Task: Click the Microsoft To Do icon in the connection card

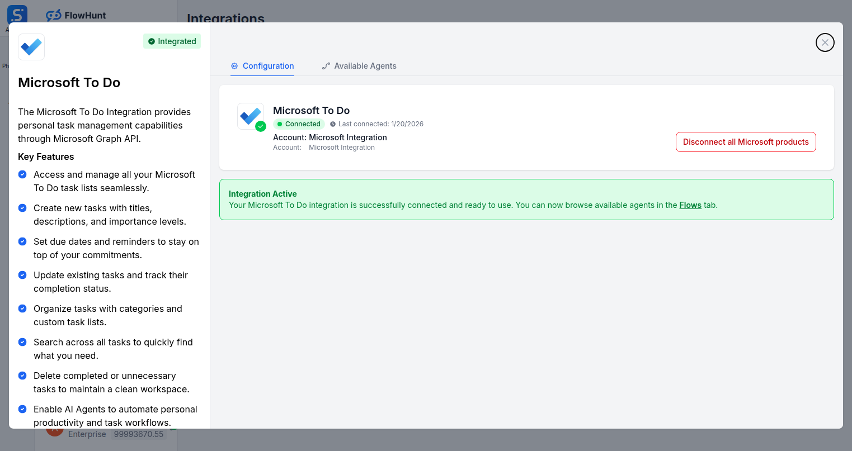Action: (251, 116)
